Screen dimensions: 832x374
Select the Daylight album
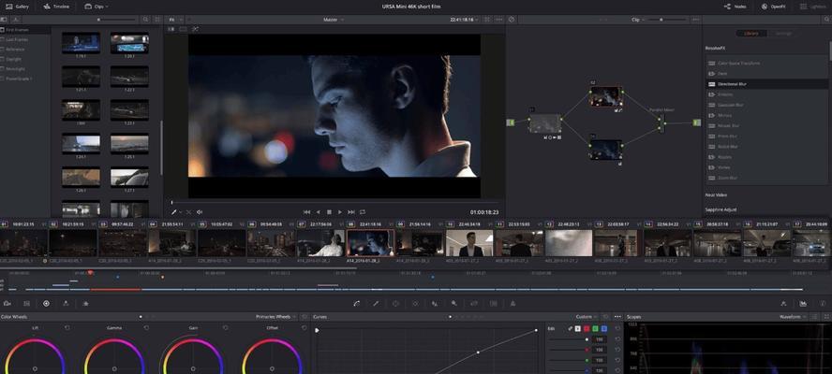tap(25, 59)
